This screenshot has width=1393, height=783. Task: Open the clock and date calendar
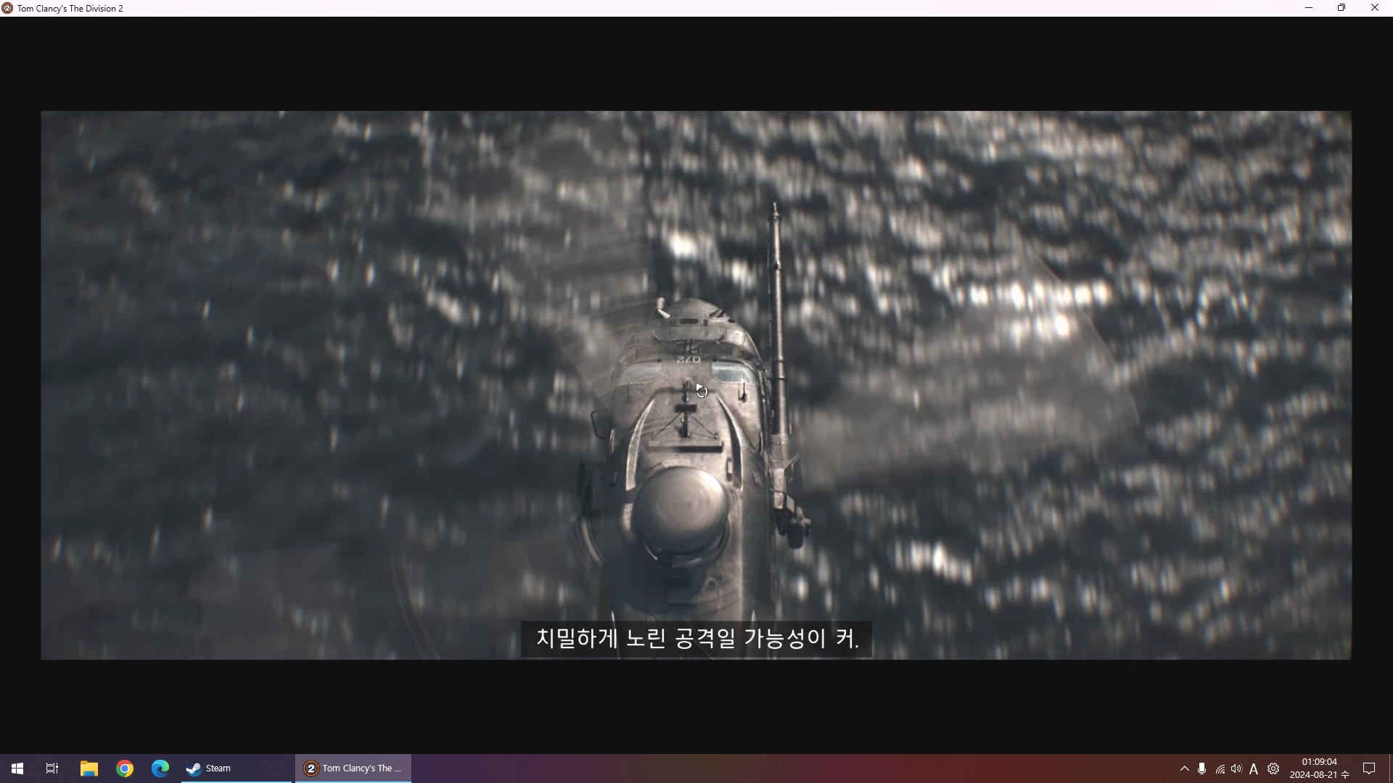[1319, 768]
